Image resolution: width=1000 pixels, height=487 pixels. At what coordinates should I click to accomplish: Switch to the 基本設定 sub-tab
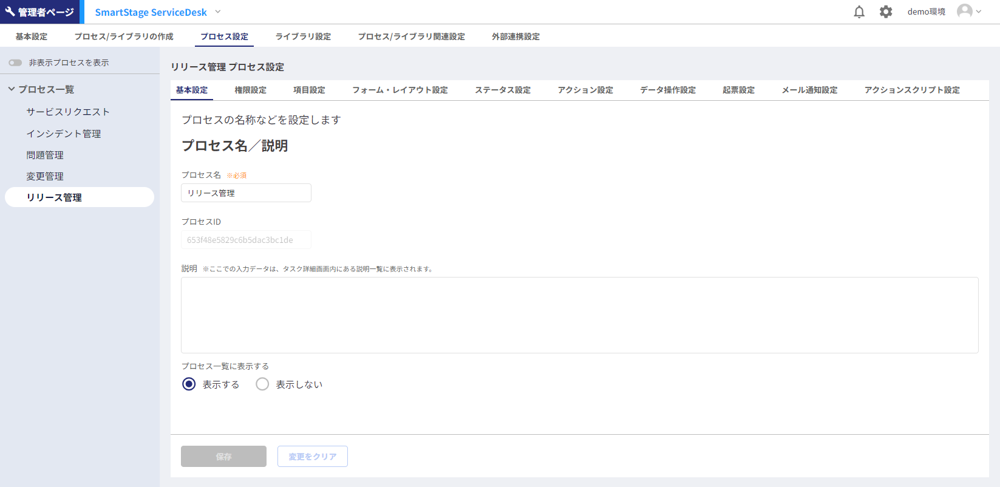point(192,90)
